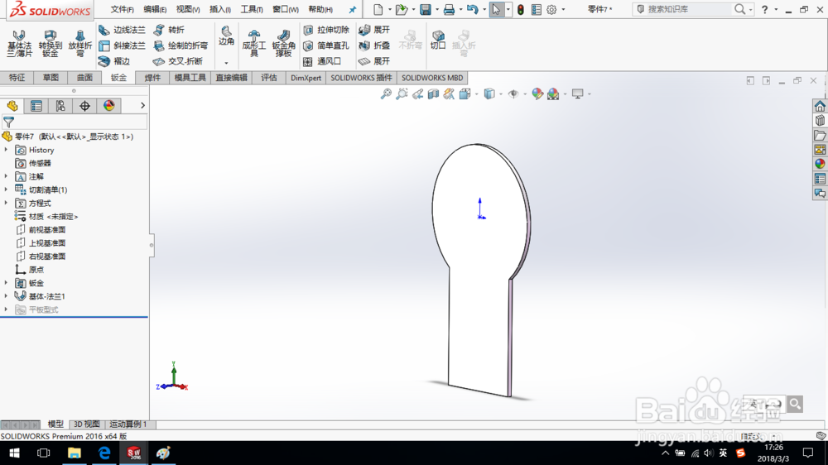This screenshot has height=465, width=828.
Task: Open the SOLIDWORKS Resources home task pane
Action: point(820,106)
